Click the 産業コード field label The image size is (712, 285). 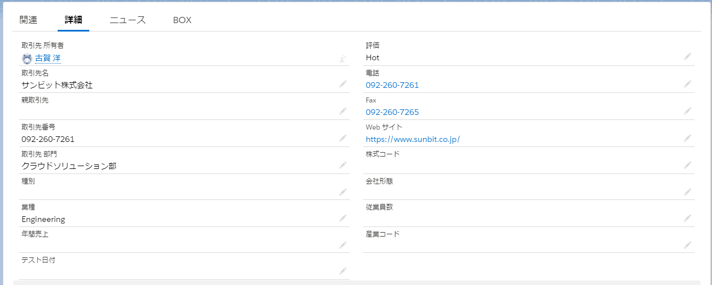(x=383, y=234)
